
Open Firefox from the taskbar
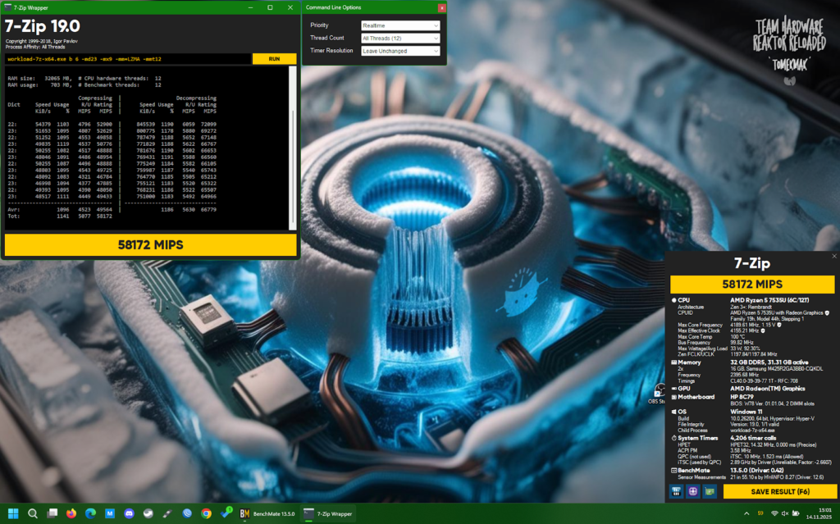(x=71, y=513)
